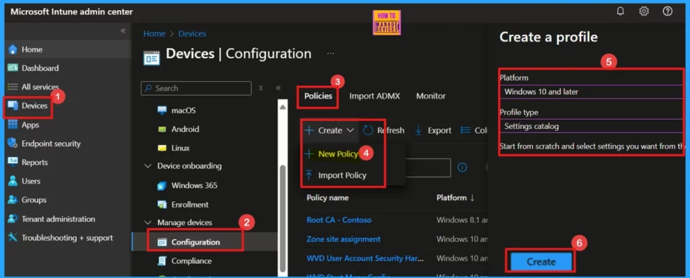690x278 pixels.
Task: Clear the device menu search box
Action: pos(261,88)
